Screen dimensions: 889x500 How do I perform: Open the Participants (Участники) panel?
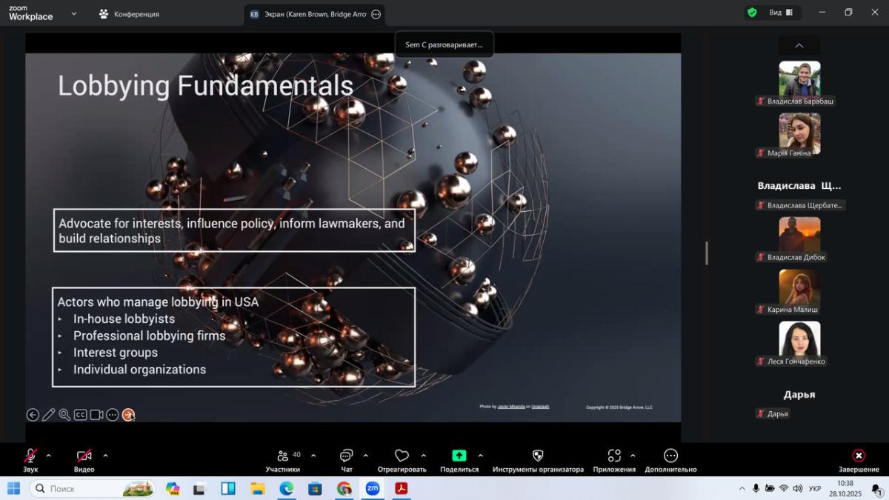(x=282, y=456)
